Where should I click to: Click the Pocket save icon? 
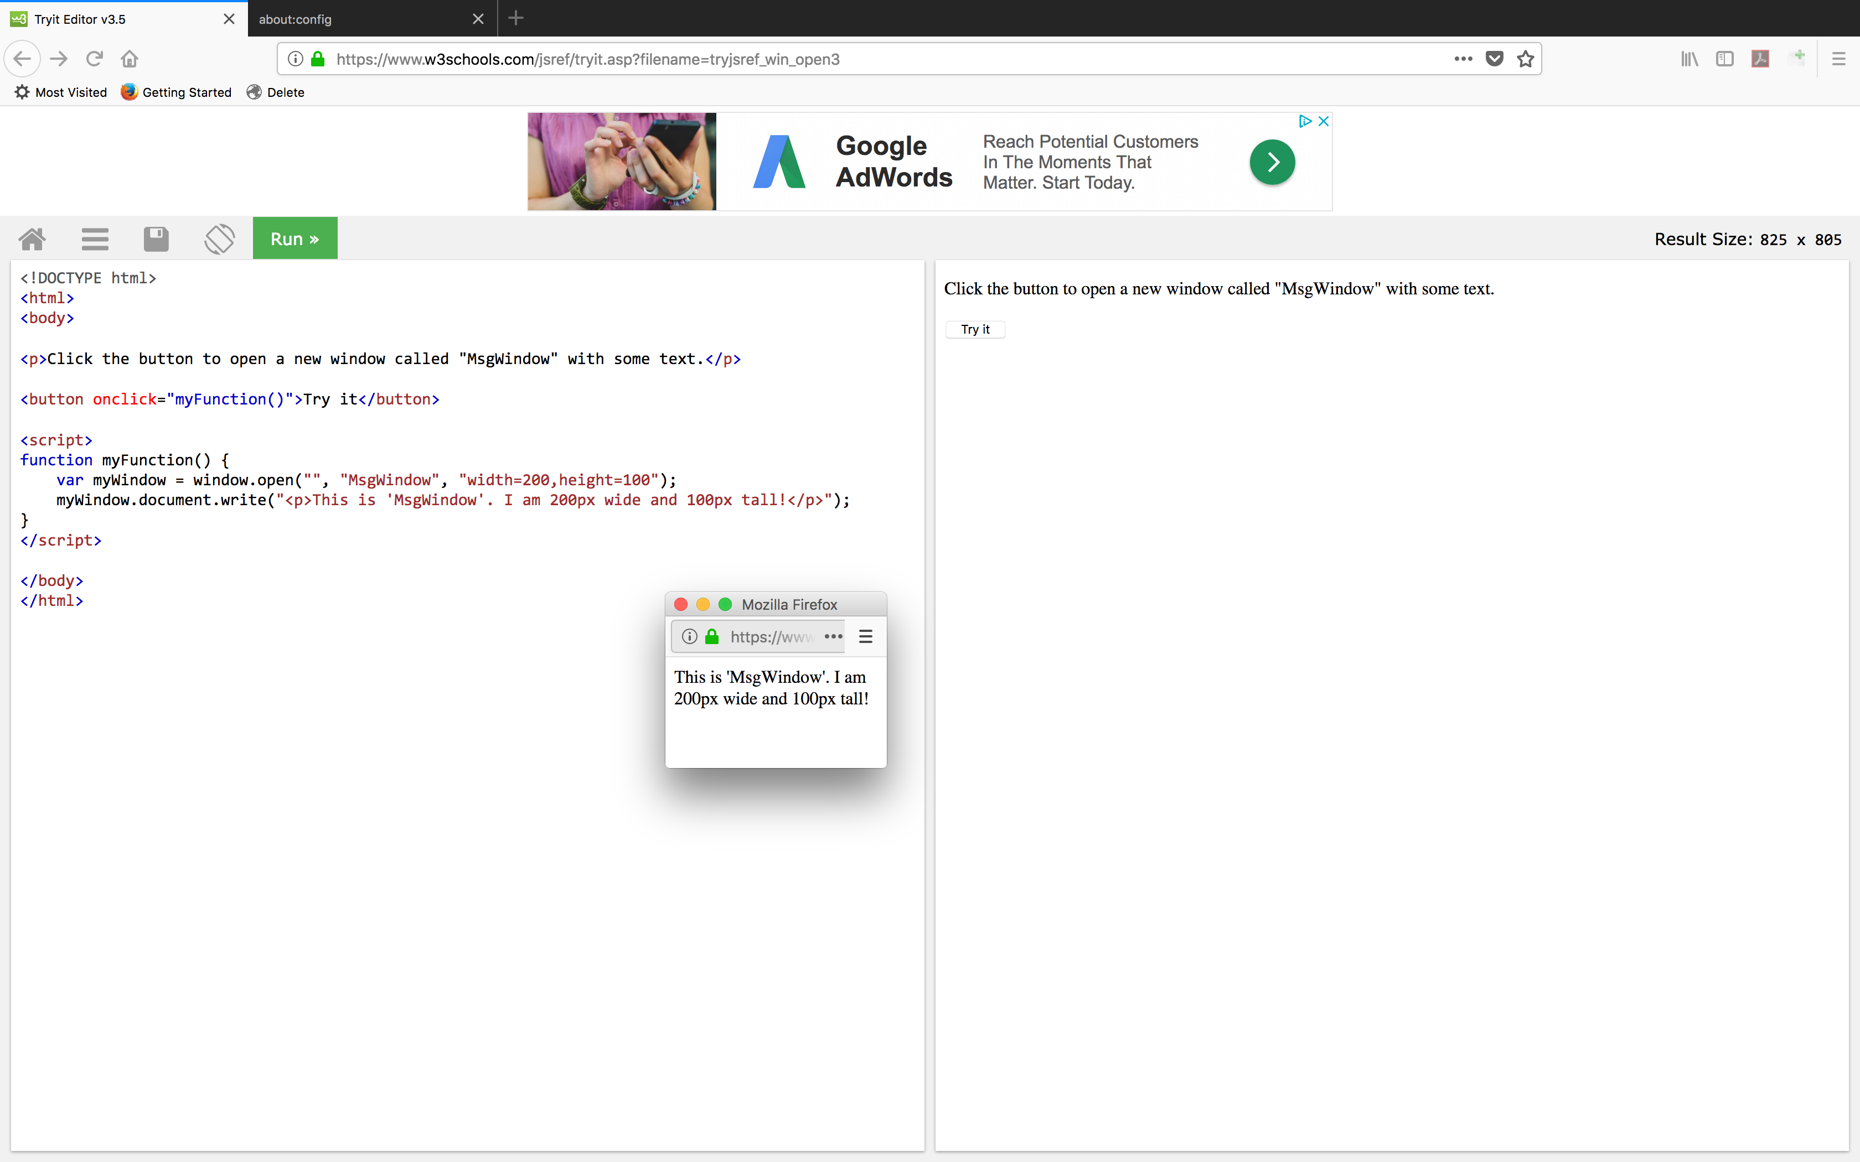(x=1495, y=59)
